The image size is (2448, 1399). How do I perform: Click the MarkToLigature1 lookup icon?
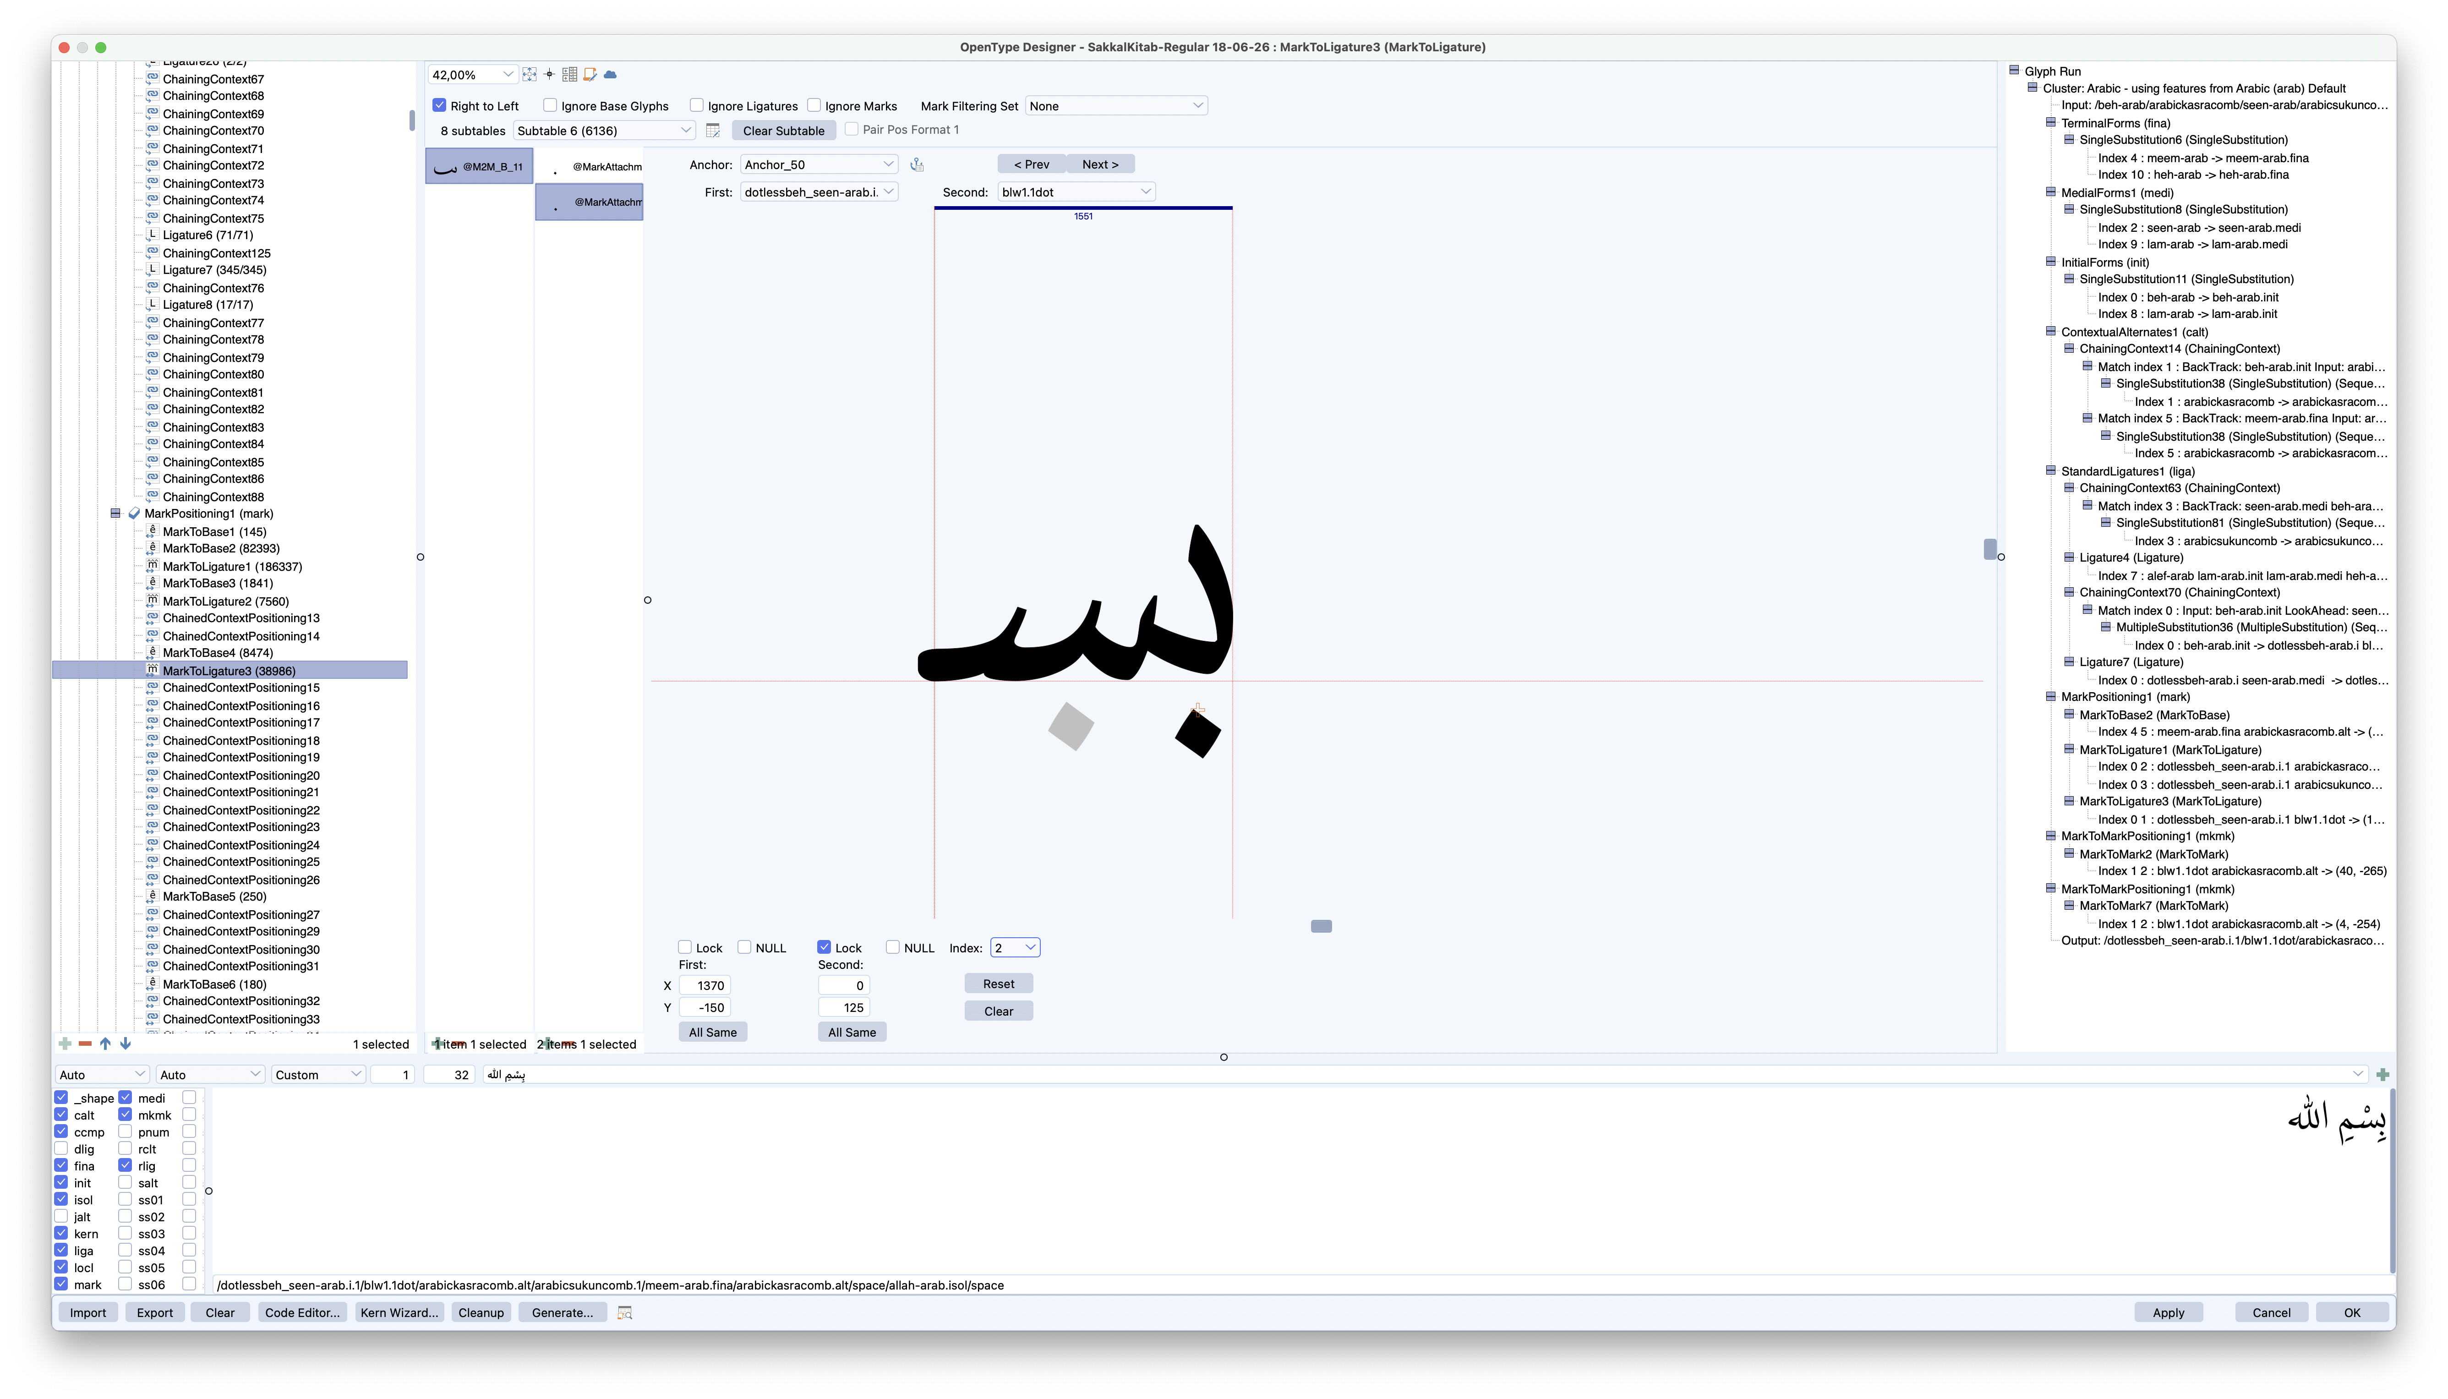point(152,566)
